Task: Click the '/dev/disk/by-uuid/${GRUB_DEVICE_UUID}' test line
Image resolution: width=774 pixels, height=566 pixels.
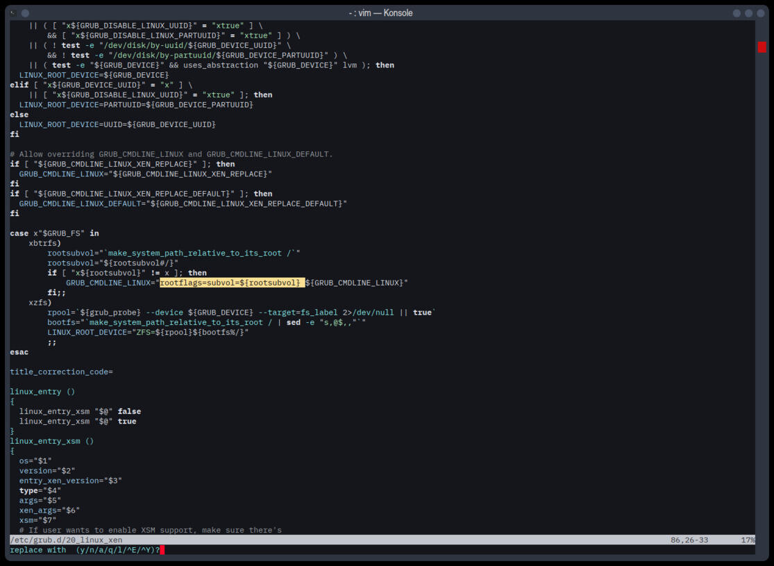Action: point(160,45)
